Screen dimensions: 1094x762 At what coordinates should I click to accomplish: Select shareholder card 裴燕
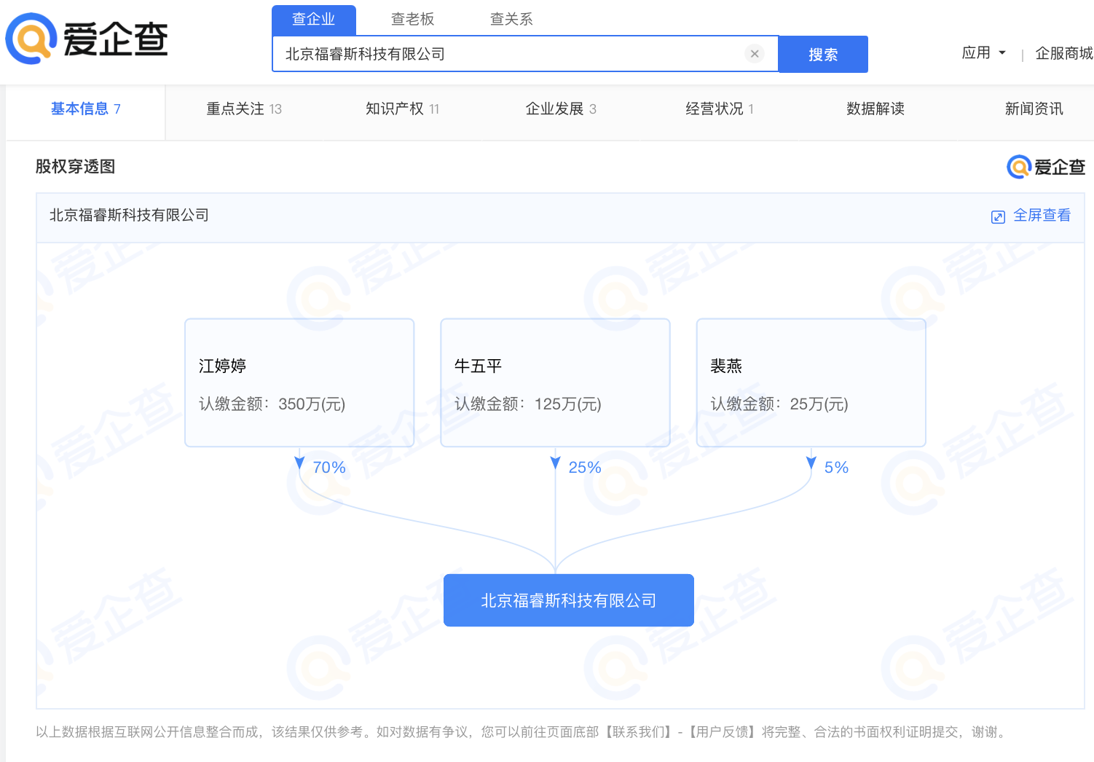coord(811,382)
